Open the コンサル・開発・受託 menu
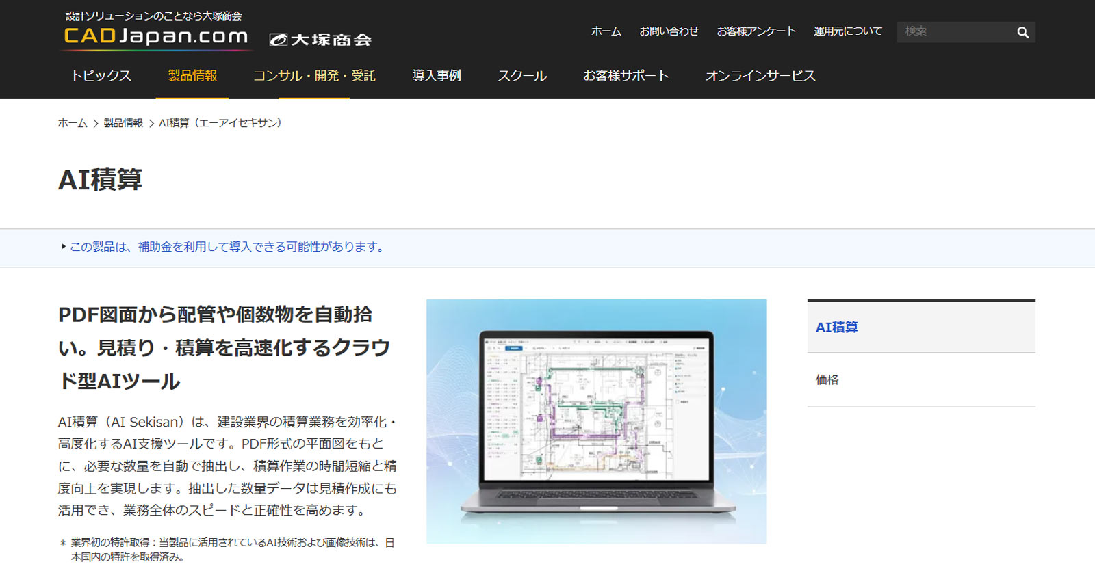The width and height of the screenshot is (1095, 575). [314, 76]
